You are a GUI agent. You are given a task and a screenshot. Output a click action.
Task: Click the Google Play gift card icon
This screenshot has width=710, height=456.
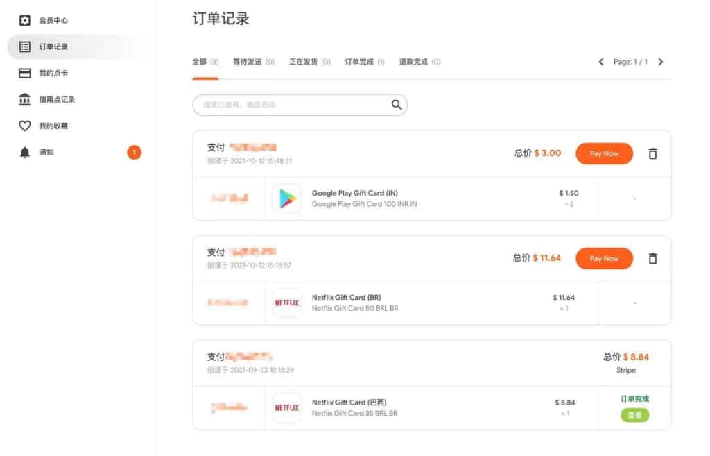click(286, 199)
